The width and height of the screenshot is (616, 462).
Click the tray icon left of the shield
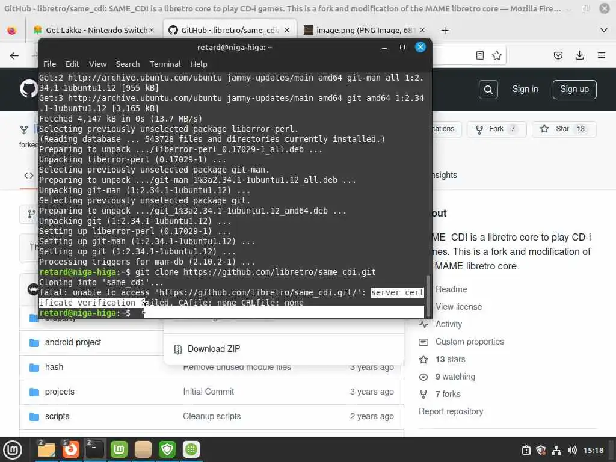point(526,450)
